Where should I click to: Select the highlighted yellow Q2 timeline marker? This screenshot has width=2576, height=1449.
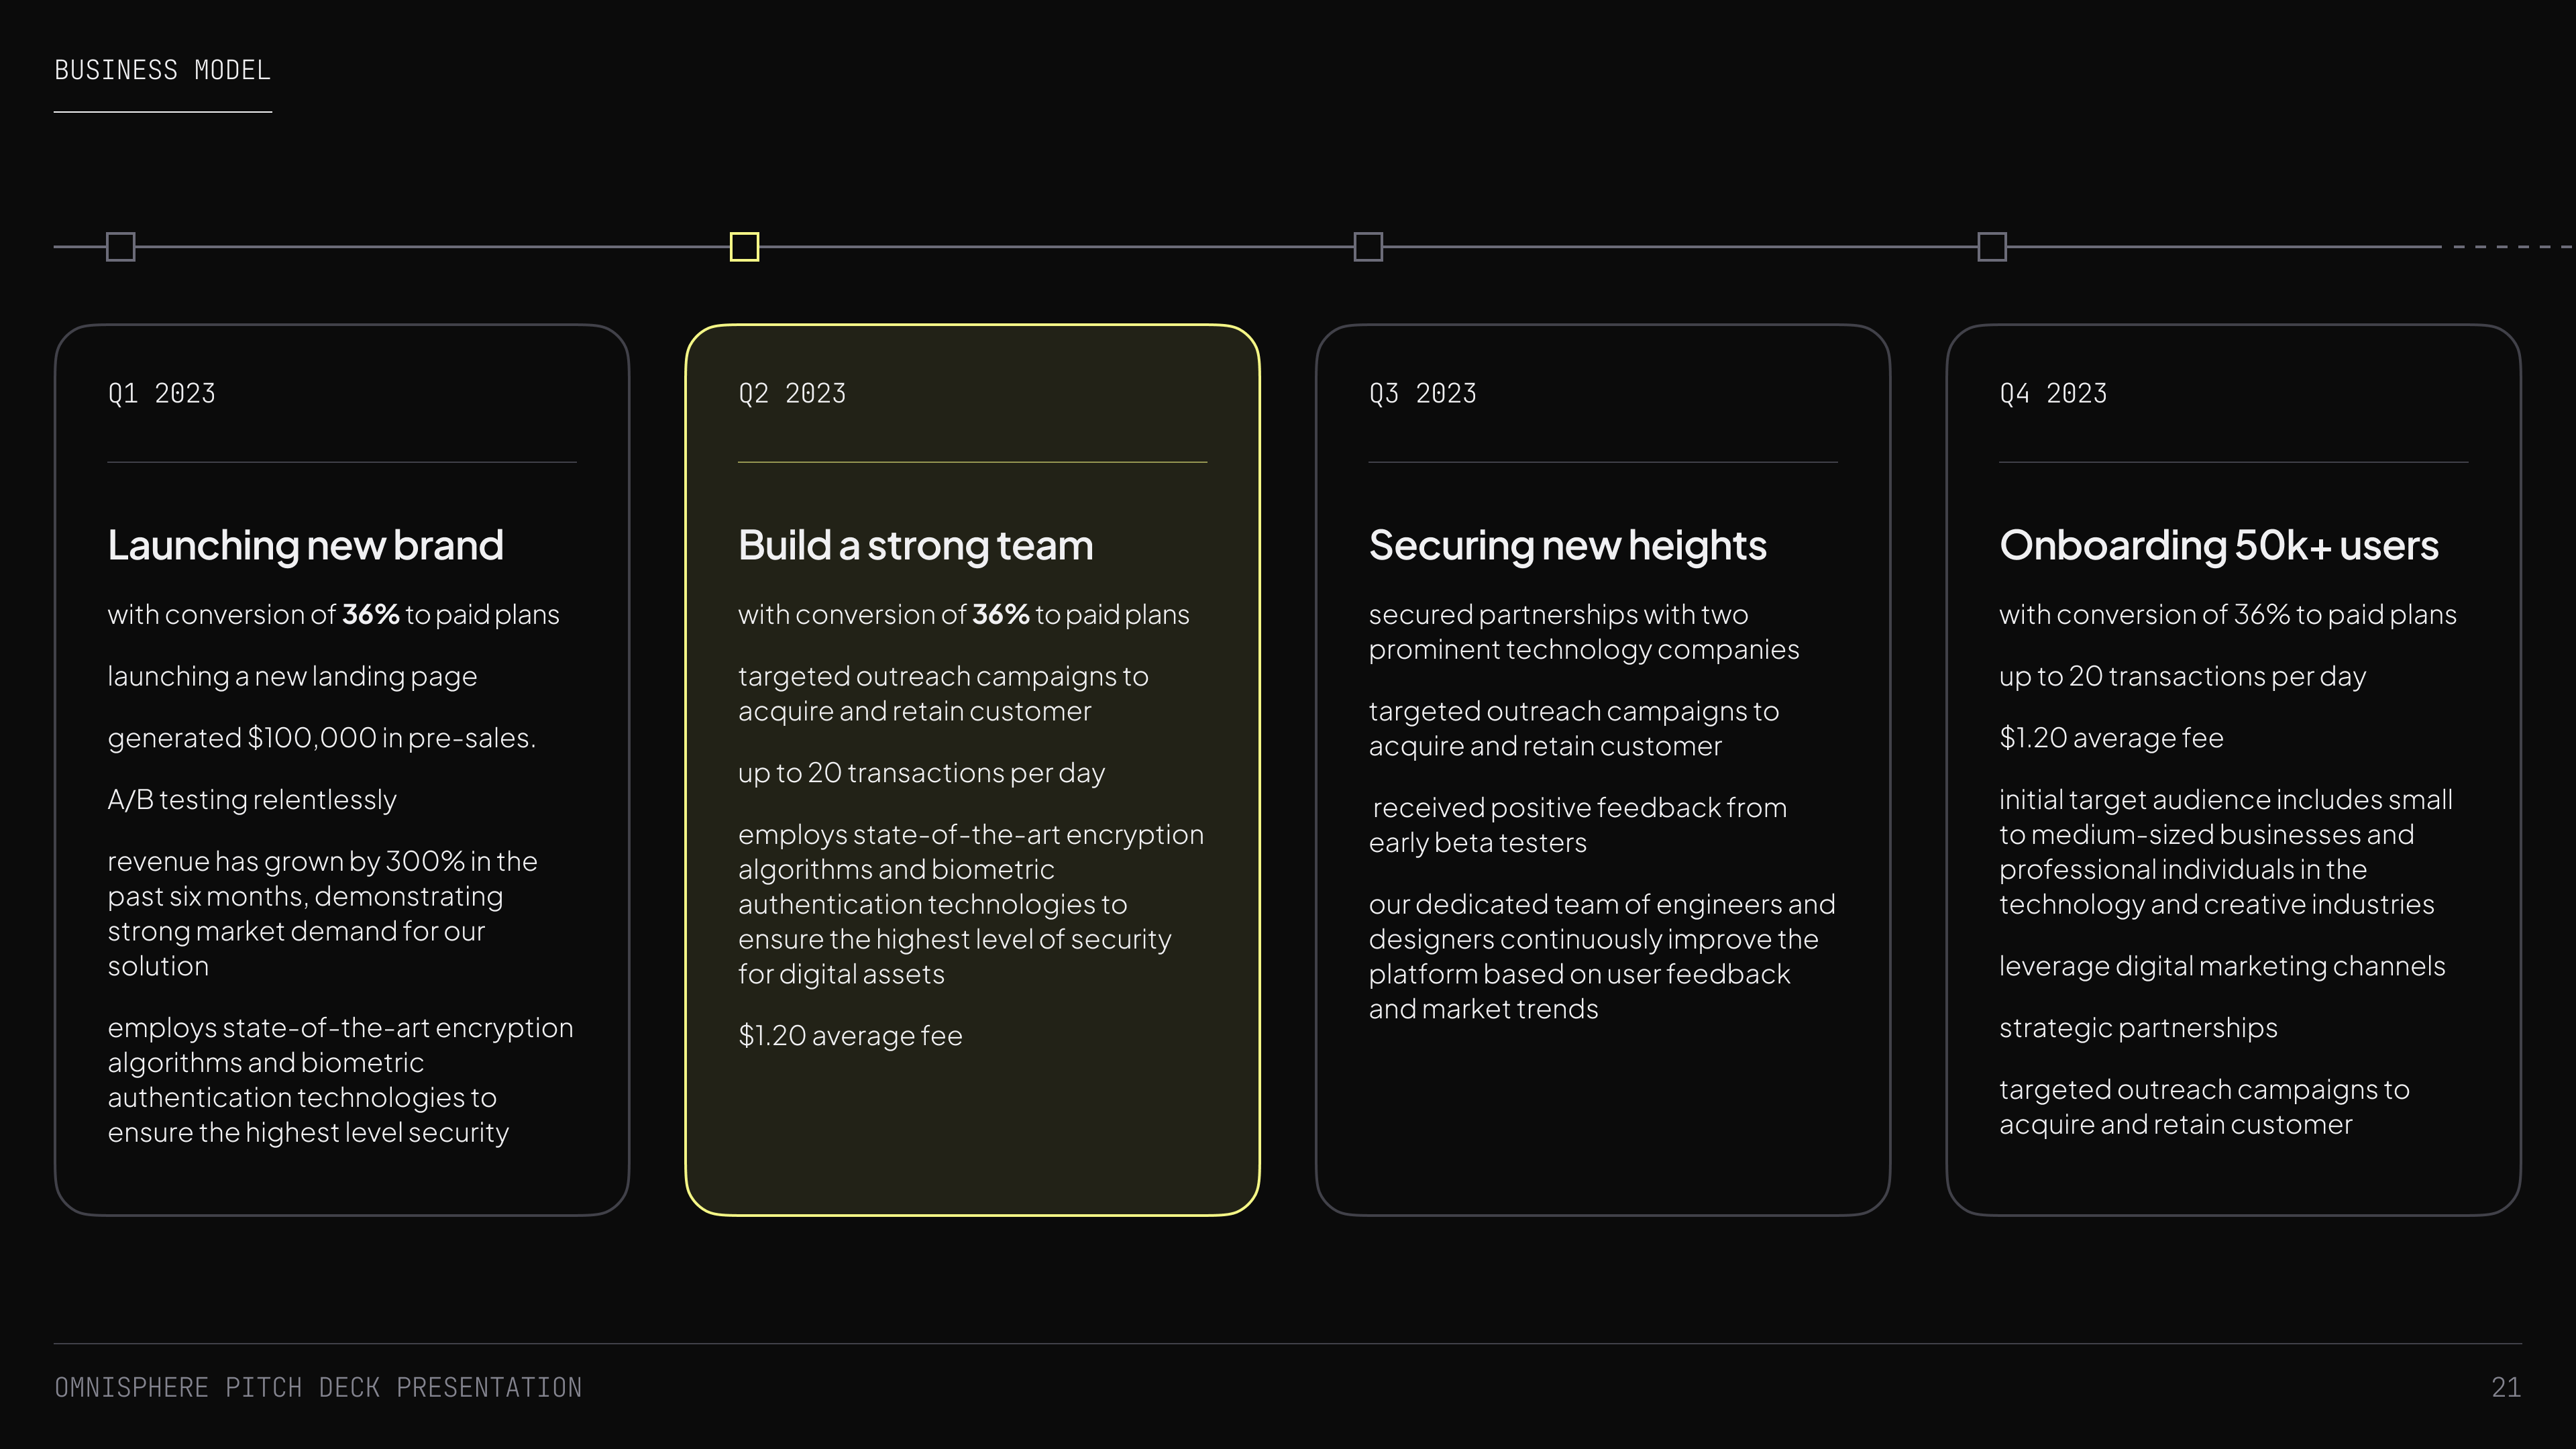(744, 246)
